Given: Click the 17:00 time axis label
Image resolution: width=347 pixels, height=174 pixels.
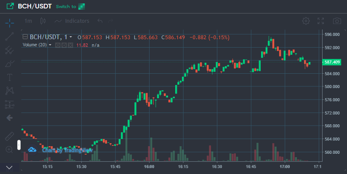Looking at the screenshot, I should coord(285,166).
